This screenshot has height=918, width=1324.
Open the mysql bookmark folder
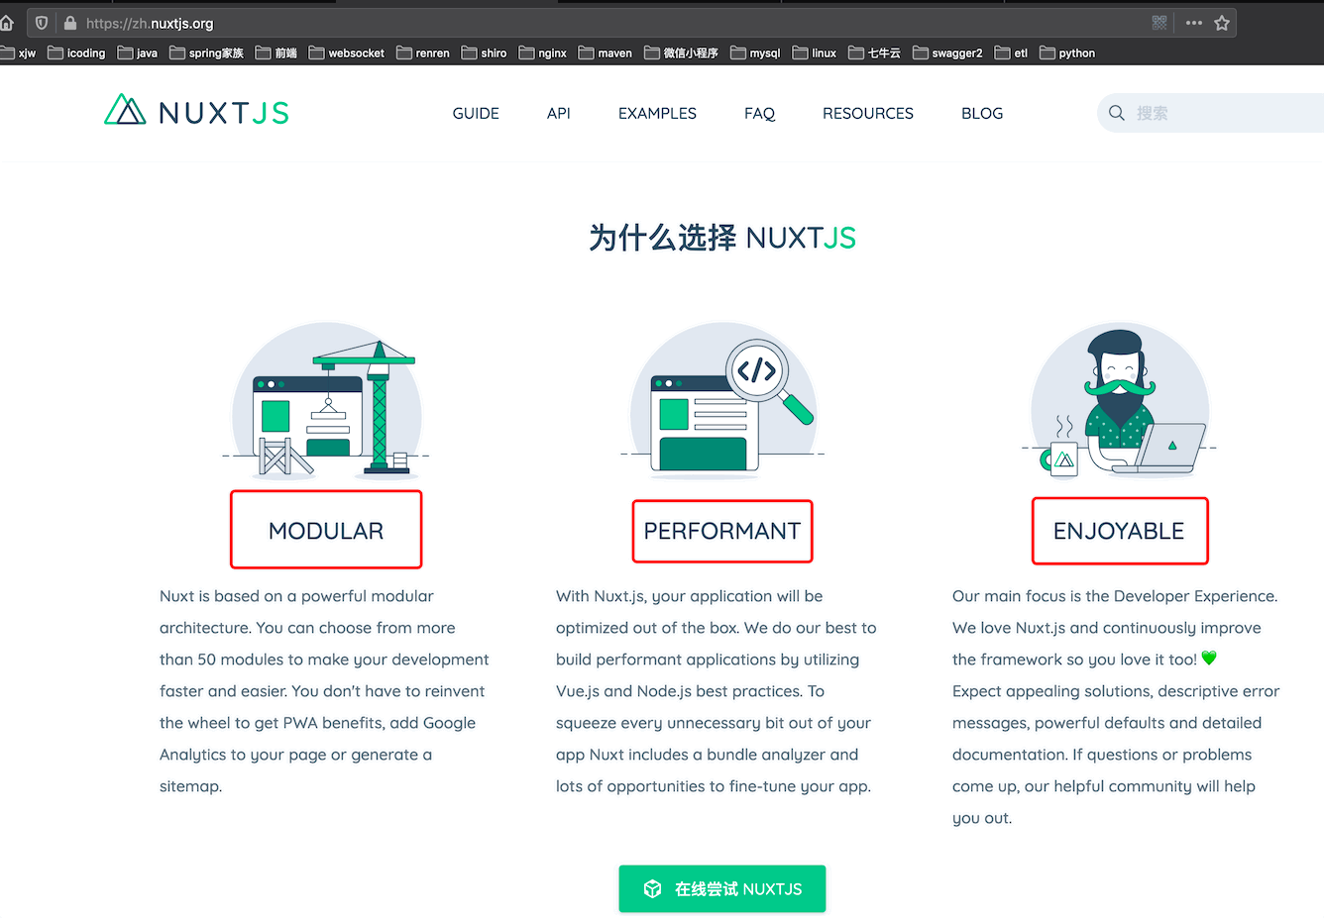pos(755,53)
